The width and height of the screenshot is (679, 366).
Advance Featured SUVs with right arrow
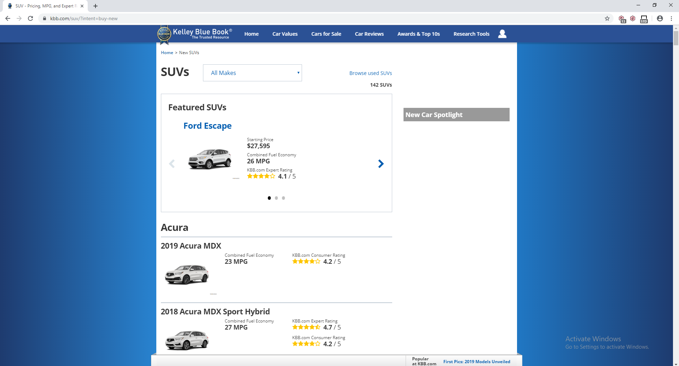point(381,163)
